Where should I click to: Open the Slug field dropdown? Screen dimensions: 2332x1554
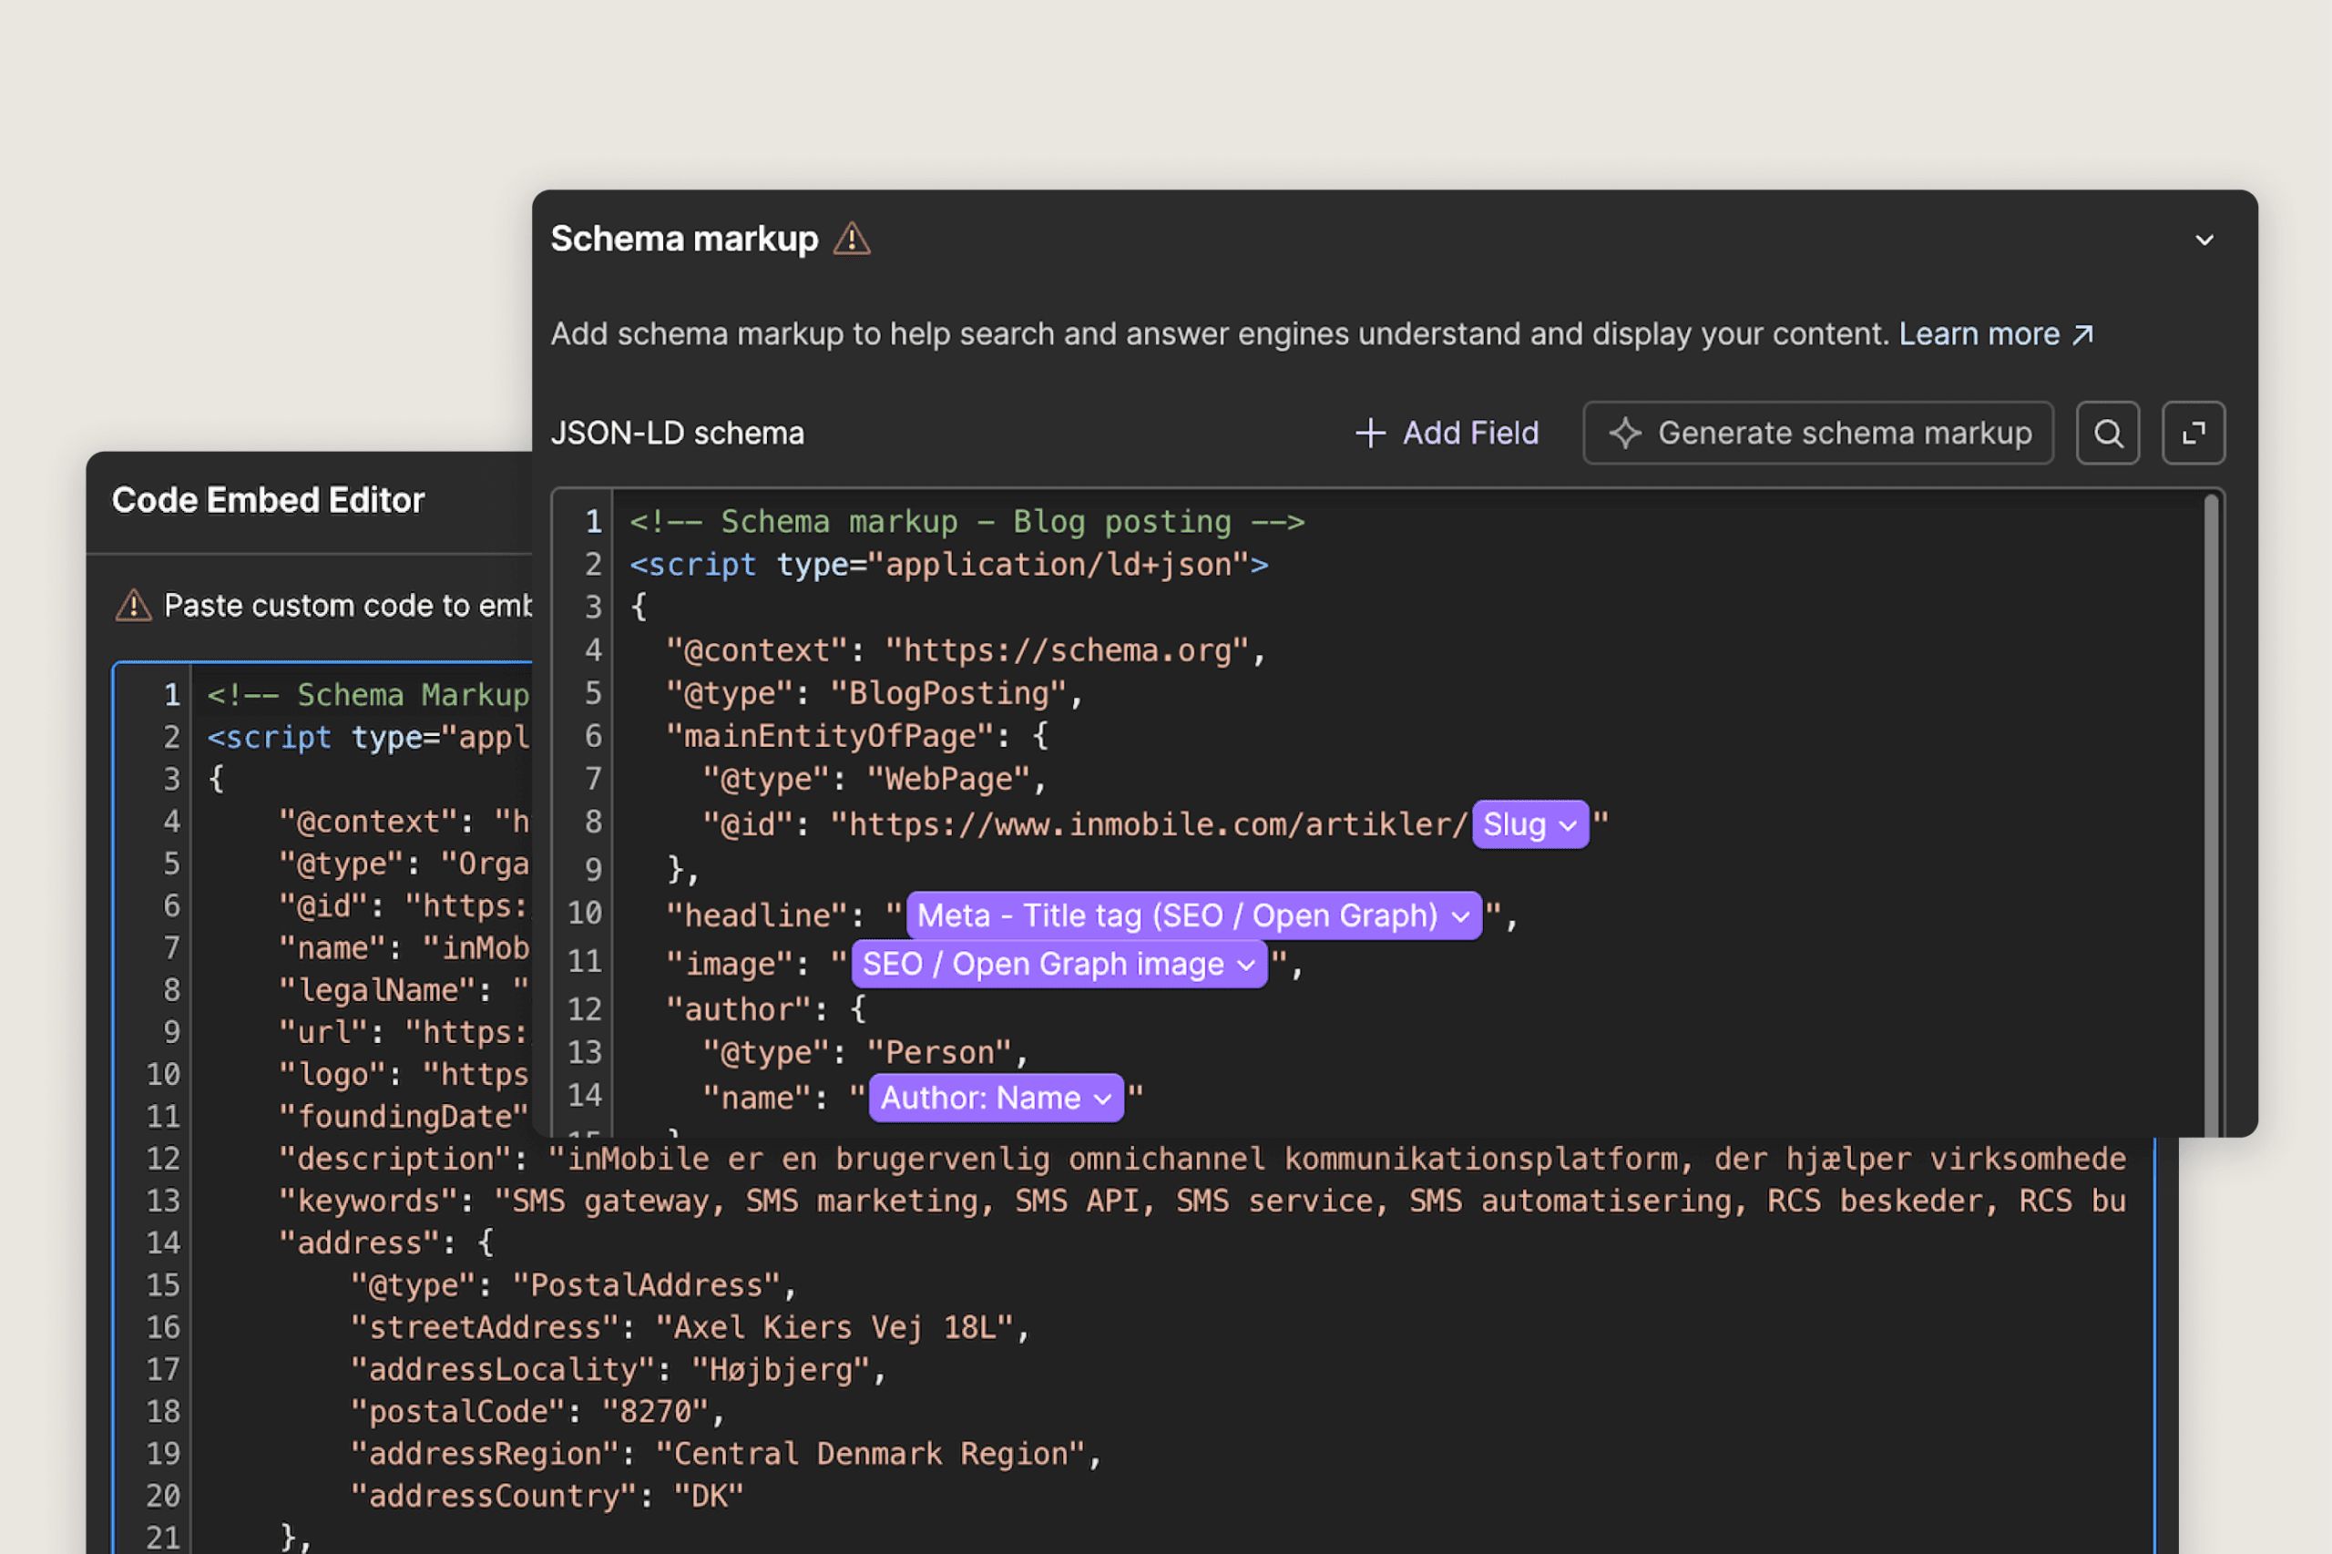[x=1529, y=824]
